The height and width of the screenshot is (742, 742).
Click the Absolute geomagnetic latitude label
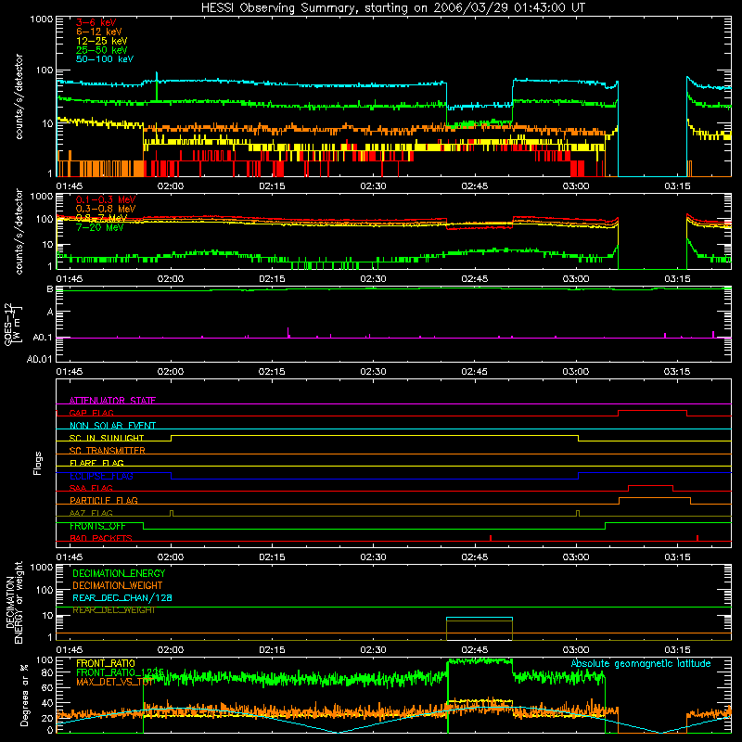pos(641,663)
